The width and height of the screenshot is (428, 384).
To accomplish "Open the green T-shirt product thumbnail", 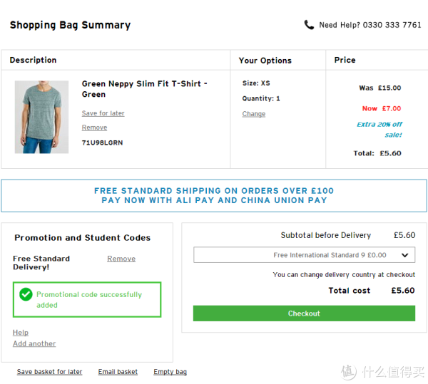I will pos(41,117).
